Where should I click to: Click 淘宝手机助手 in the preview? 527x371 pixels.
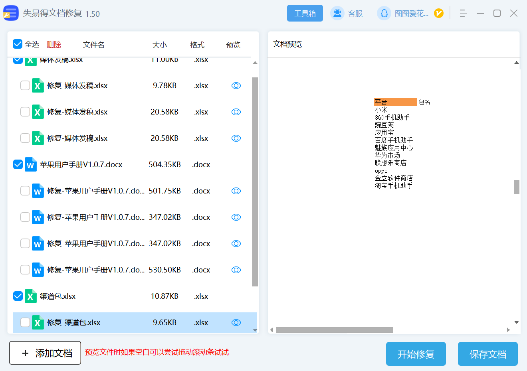point(394,185)
